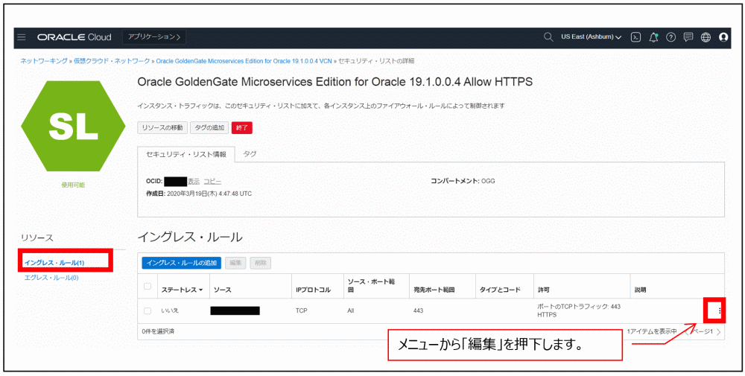Viewport: 745px width, 376px height.
Task: Click the 443 destination port cell
Action: click(419, 311)
